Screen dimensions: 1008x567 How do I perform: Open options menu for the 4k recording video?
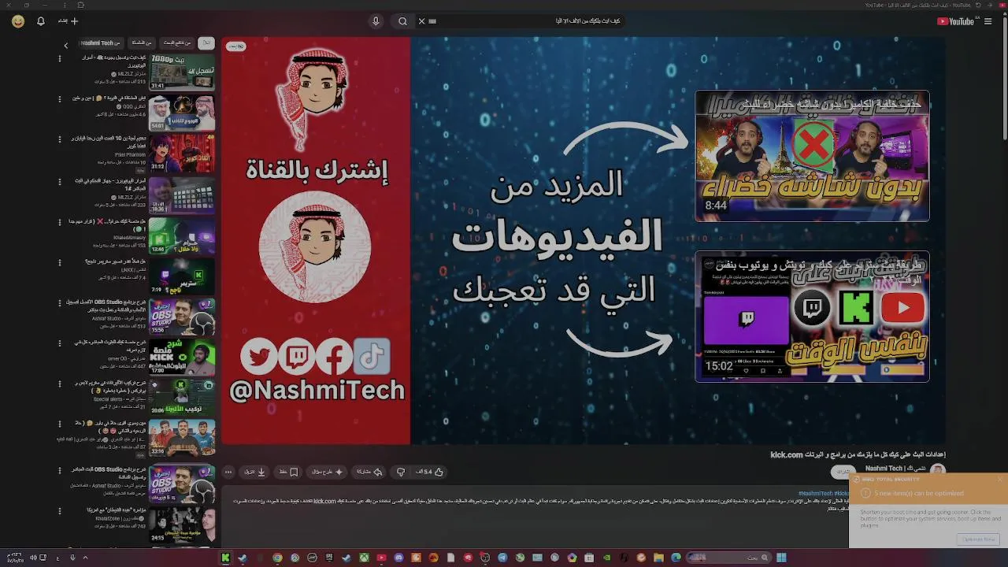point(59,58)
